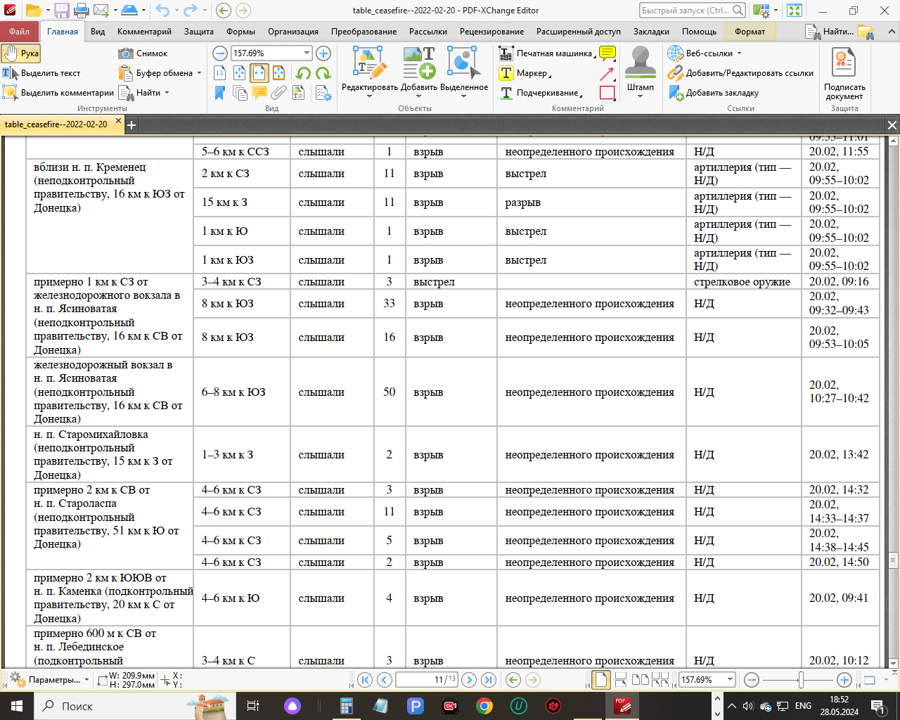
Task: Pick the red arrow annotation tool
Action: pos(607,73)
